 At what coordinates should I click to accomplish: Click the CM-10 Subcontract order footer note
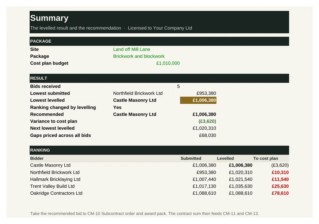pyautogui.click(x=145, y=213)
